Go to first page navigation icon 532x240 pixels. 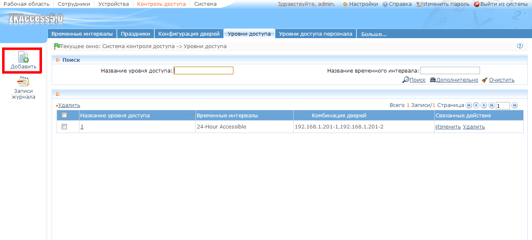pyautogui.click(x=469, y=105)
